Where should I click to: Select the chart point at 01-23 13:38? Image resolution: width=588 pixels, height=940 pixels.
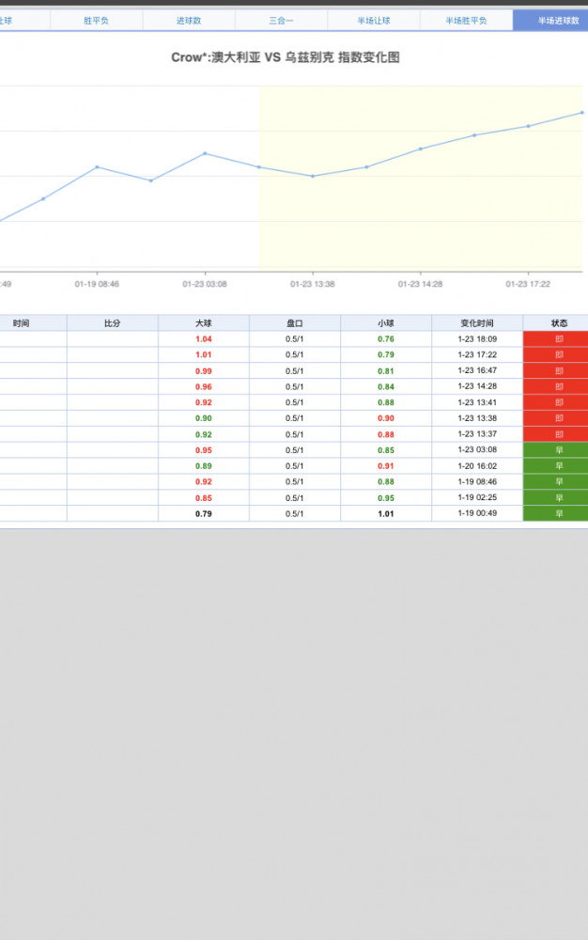click(313, 177)
